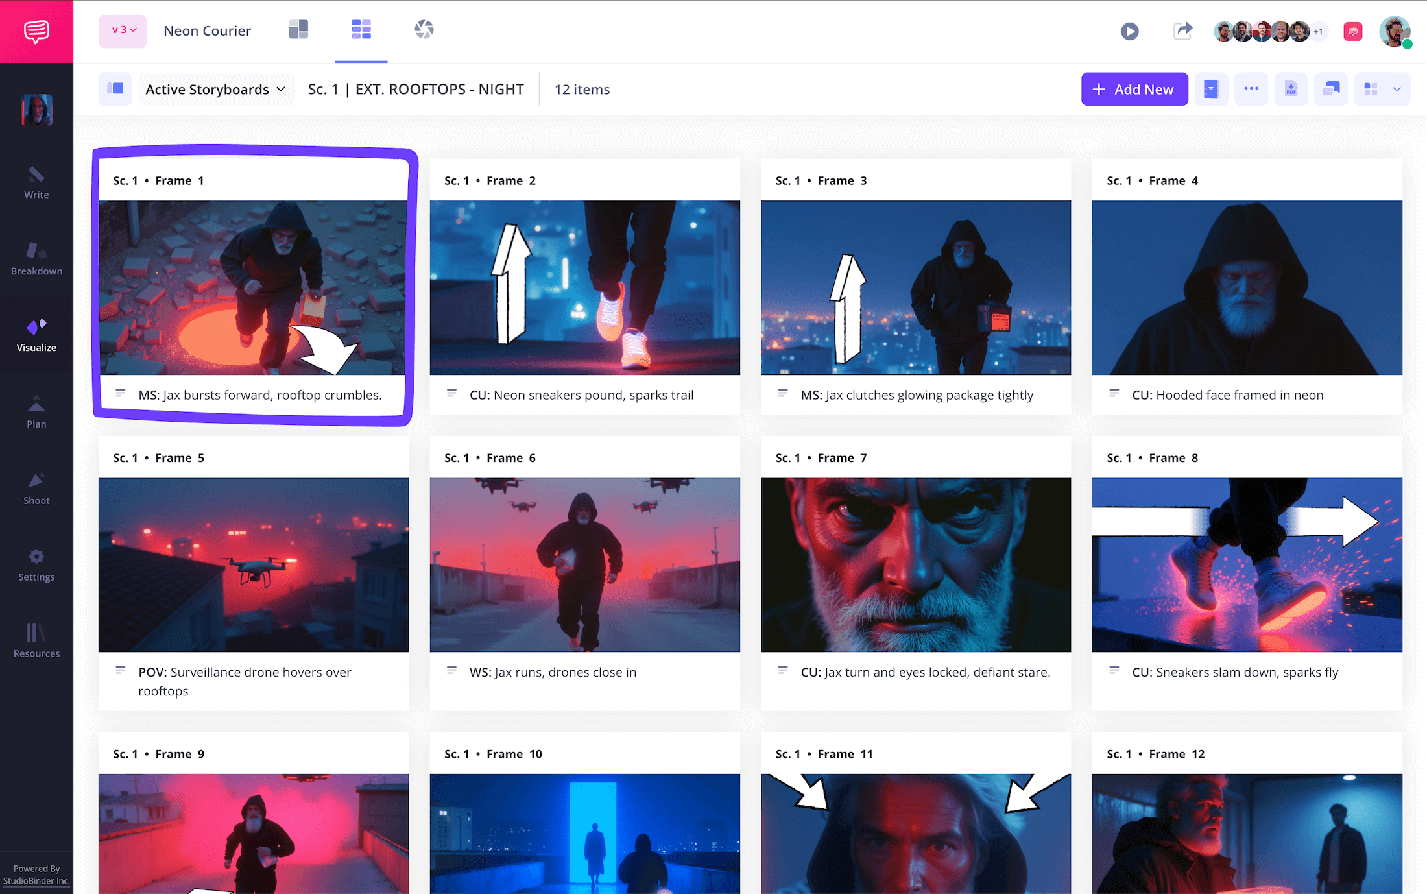1427x894 pixels.
Task: Open the aperture camera view tab
Action: (425, 29)
